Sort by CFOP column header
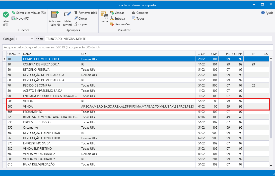 pos(201,54)
